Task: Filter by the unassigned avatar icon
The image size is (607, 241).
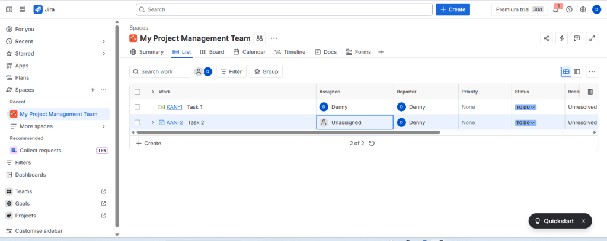Action: (x=199, y=71)
